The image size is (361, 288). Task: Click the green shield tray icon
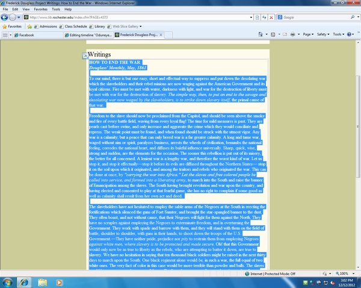pyautogui.click(x=305, y=283)
